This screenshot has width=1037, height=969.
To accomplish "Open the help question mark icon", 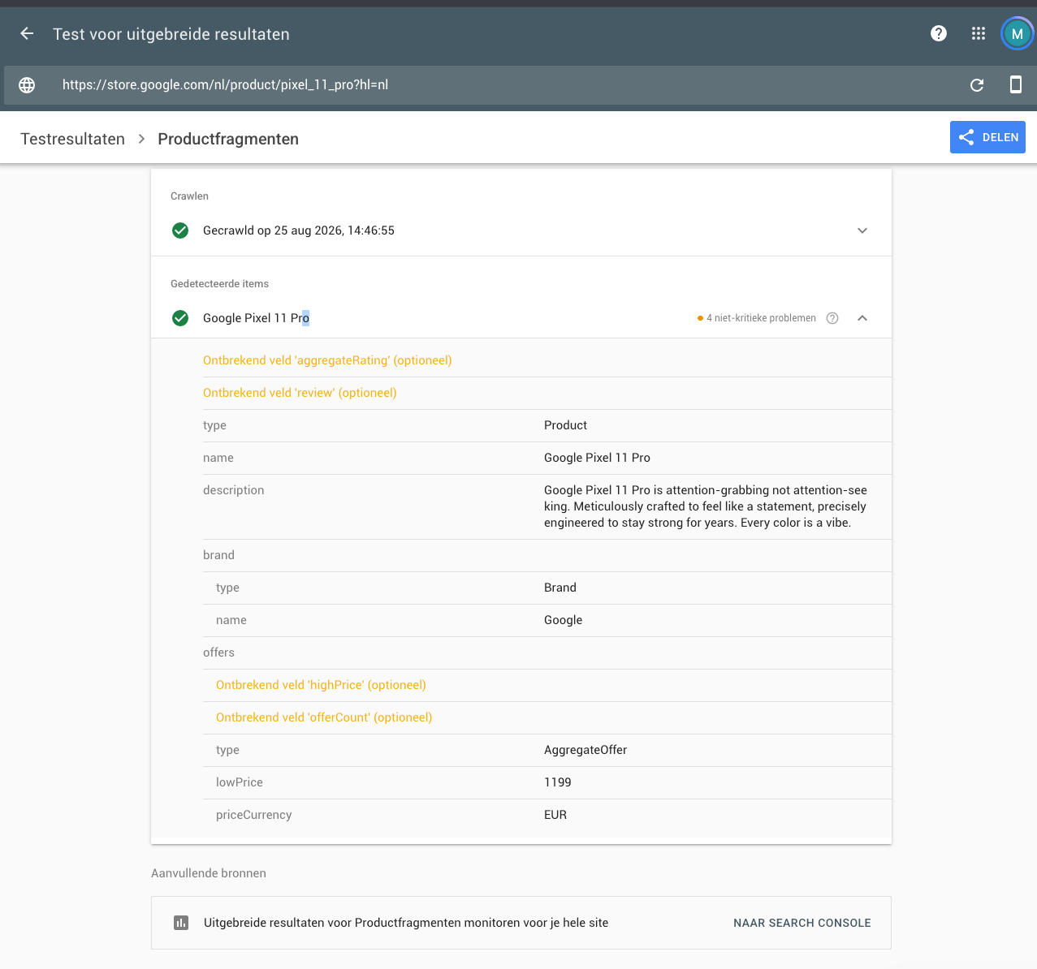I will 939,33.
